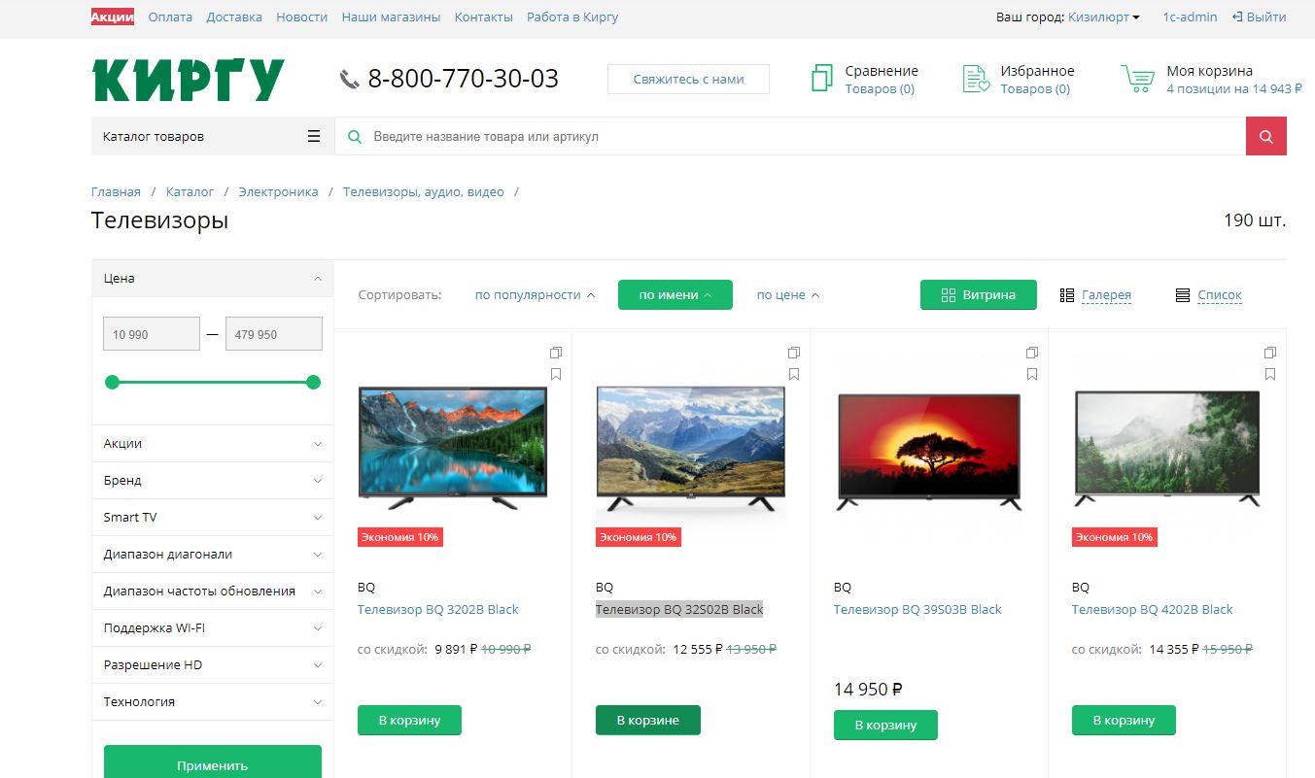Switch to Галерея view
Image resolution: width=1315 pixels, height=778 pixels.
[1095, 295]
